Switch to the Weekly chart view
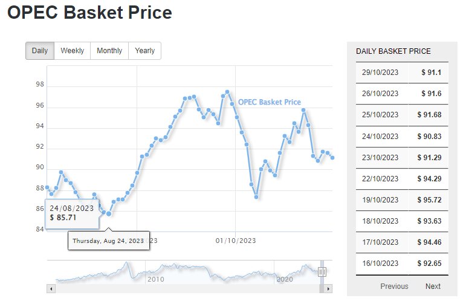This screenshot has width=466, height=301. tap(72, 51)
